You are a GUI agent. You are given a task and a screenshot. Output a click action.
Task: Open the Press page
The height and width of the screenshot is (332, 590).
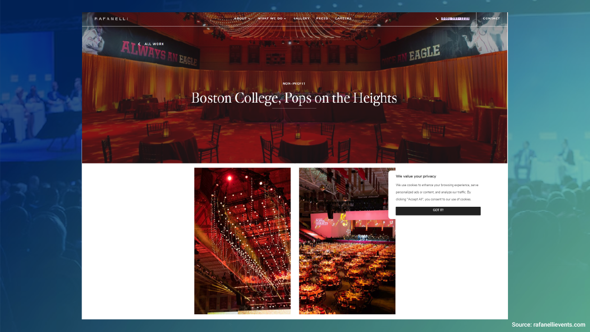point(322,19)
